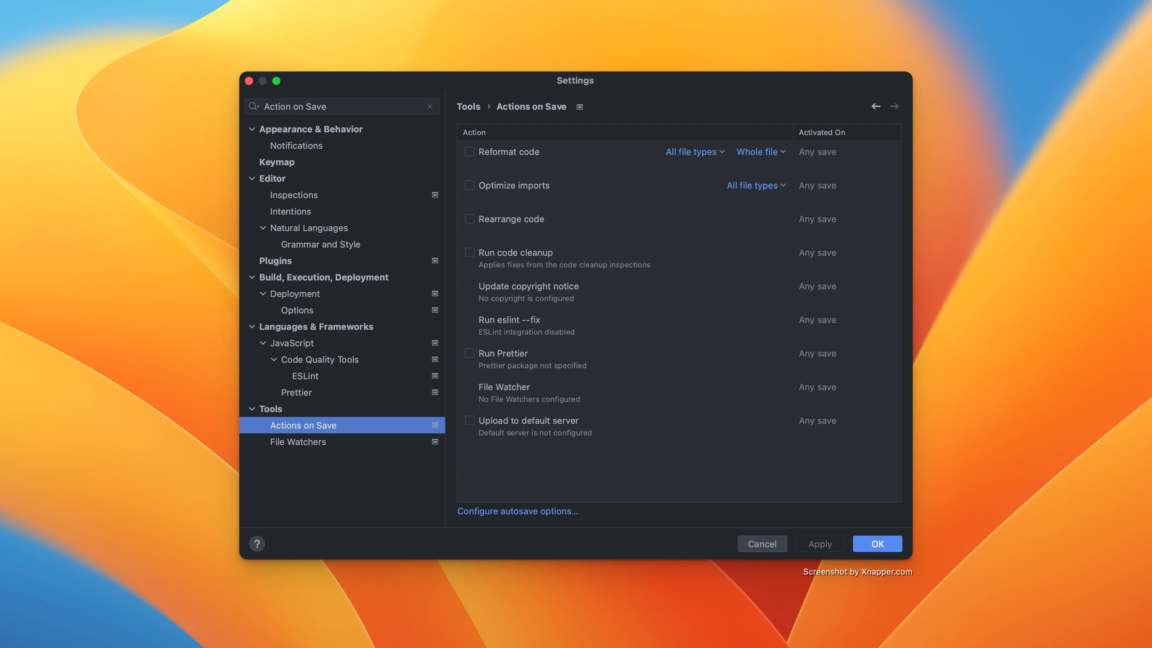This screenshot has height=648, width=1152.
Task: Enable Optimize imports checkbox
Action: (470, 185)
